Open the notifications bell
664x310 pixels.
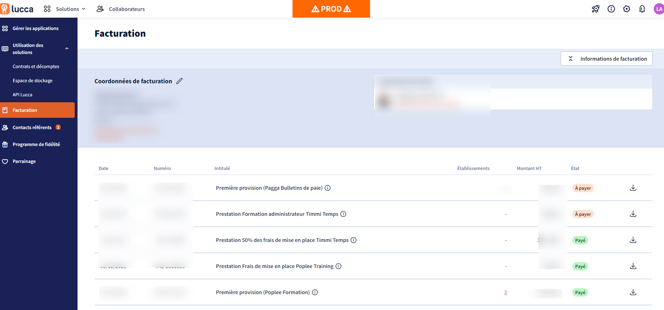click(x=642, y=9)
